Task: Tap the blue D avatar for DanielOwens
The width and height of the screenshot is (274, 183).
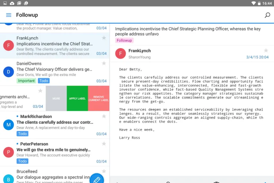Action: pyautogui.click(x=8, y=72)
